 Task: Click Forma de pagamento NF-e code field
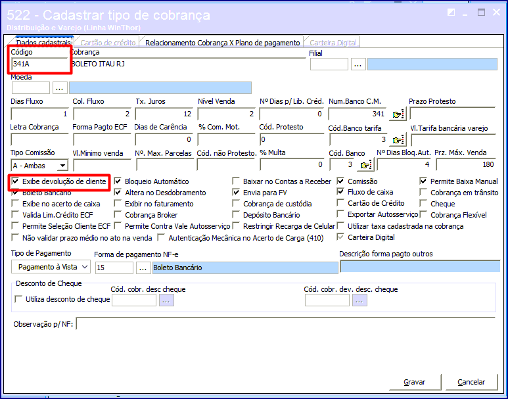114,268
